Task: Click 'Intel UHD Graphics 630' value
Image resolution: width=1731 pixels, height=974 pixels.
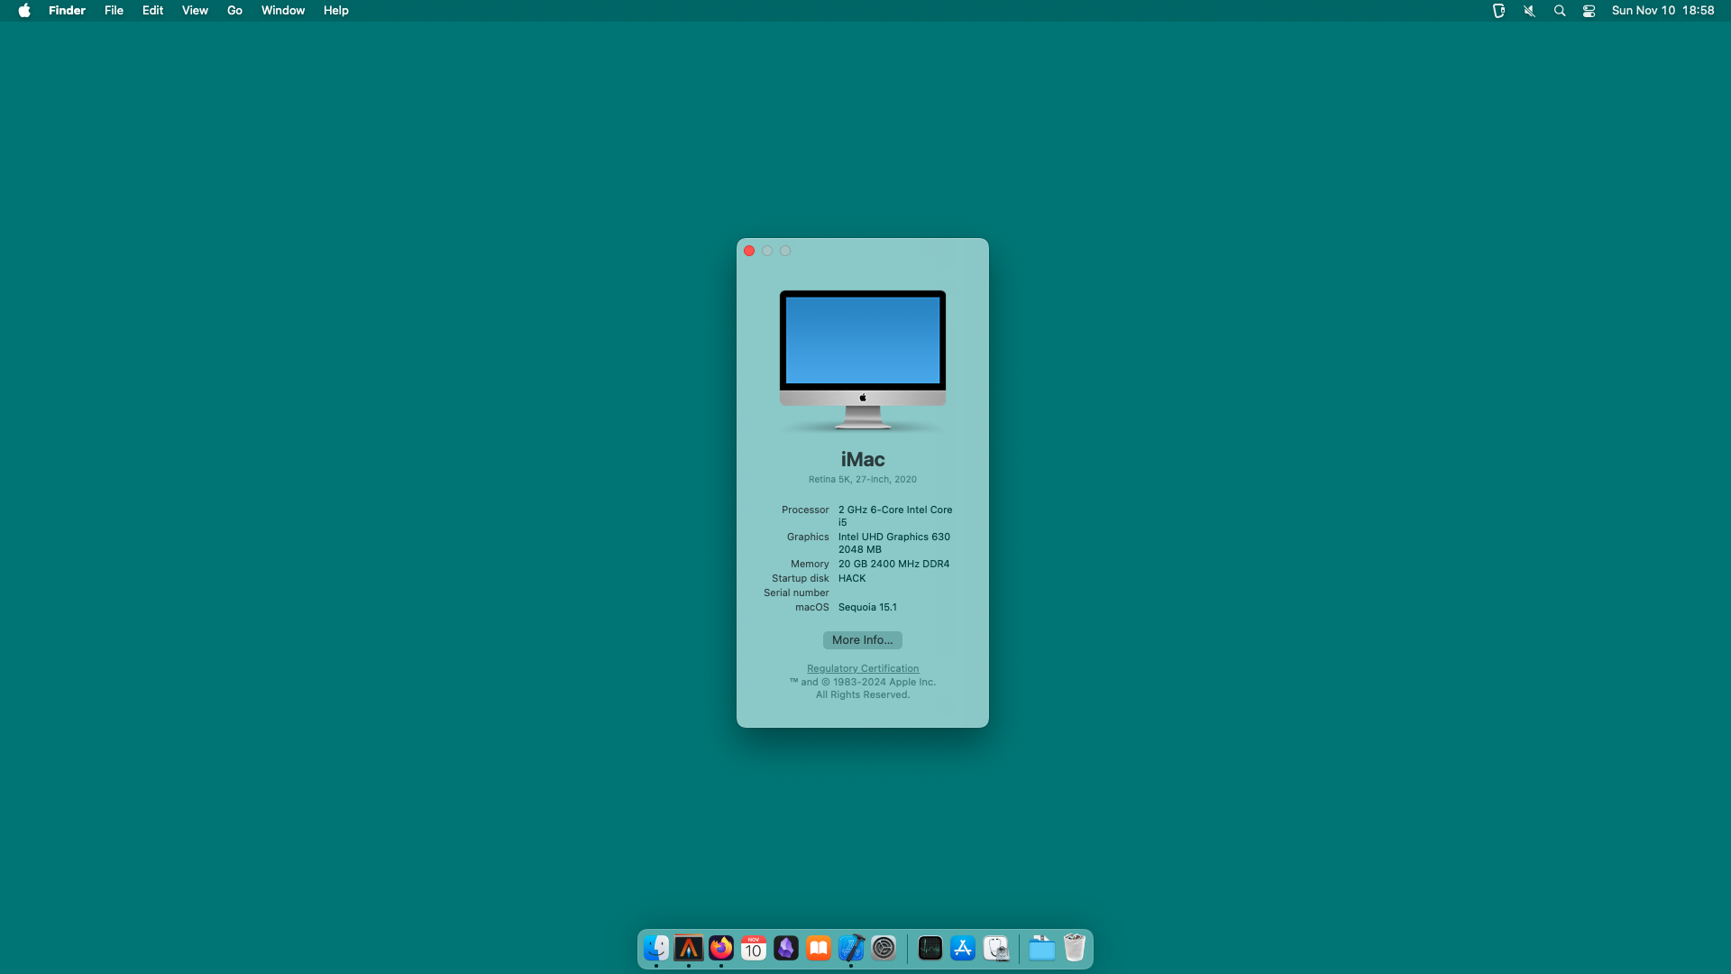Action: pyautogui.click(x=894, y=537)
